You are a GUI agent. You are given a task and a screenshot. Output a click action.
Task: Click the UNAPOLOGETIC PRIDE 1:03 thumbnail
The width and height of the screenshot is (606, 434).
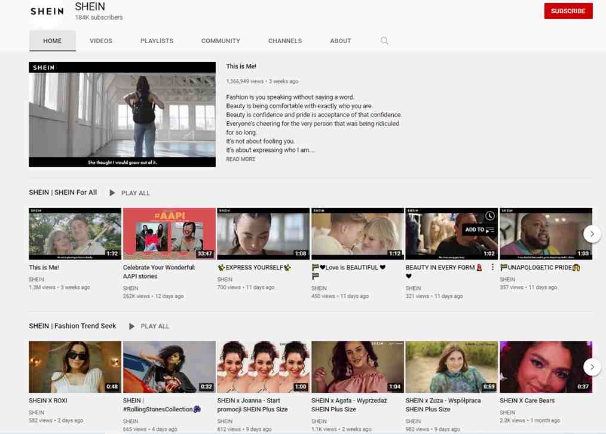pyautogui.click(x=546, y=234)
